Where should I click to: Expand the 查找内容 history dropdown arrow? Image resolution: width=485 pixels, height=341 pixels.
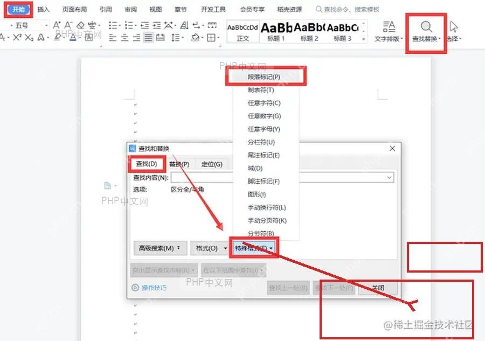tap(389, 177)
